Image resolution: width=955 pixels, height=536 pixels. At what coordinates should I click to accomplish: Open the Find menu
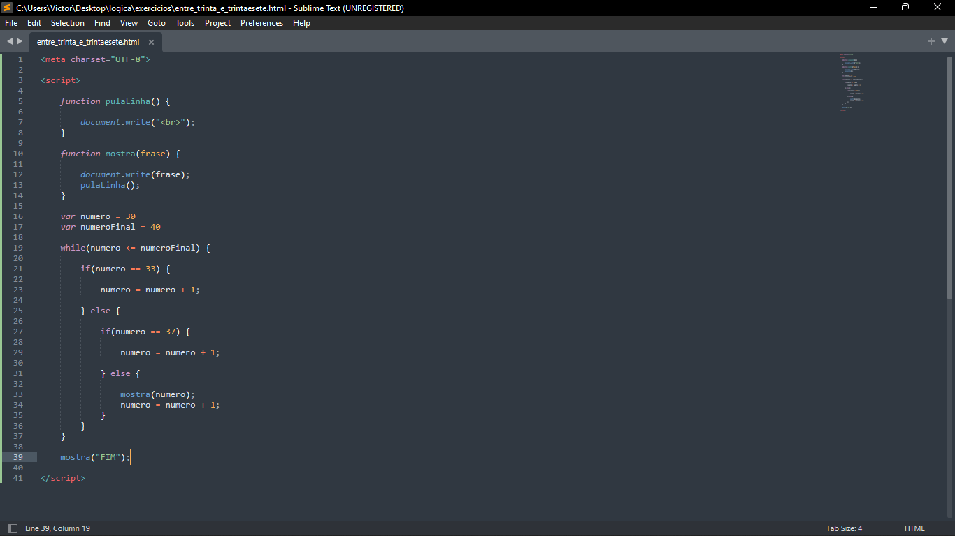pyautogui.click(x=102, y=23)
